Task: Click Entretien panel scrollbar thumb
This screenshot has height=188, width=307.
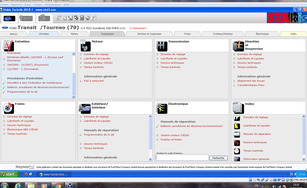Action: point(74,84)
